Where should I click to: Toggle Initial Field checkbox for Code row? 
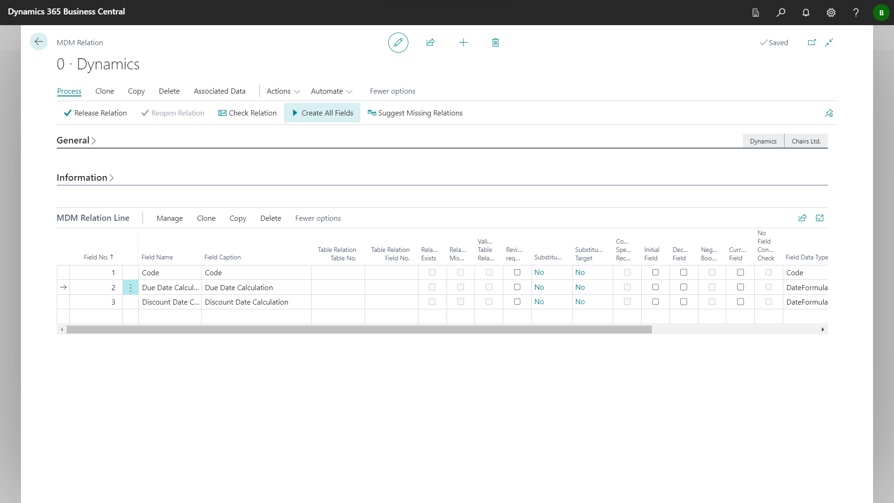[655, 272]
